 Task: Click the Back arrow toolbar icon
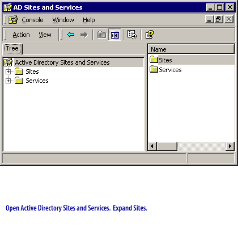click(71, 35)
